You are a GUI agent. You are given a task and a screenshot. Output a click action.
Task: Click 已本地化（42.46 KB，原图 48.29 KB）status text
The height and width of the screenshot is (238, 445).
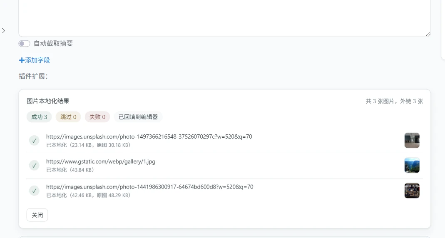(88, 195)
